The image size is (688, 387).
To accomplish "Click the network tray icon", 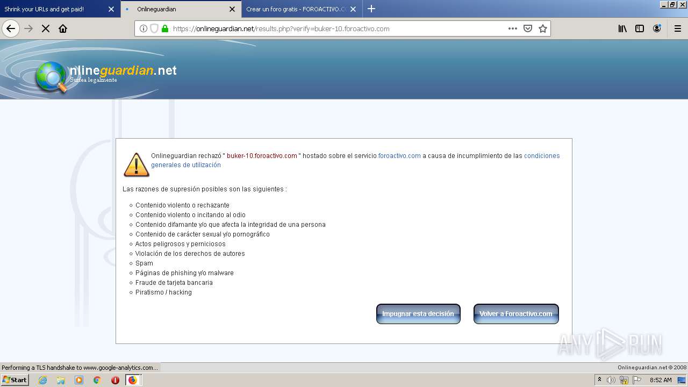I will tap(624, 380).
